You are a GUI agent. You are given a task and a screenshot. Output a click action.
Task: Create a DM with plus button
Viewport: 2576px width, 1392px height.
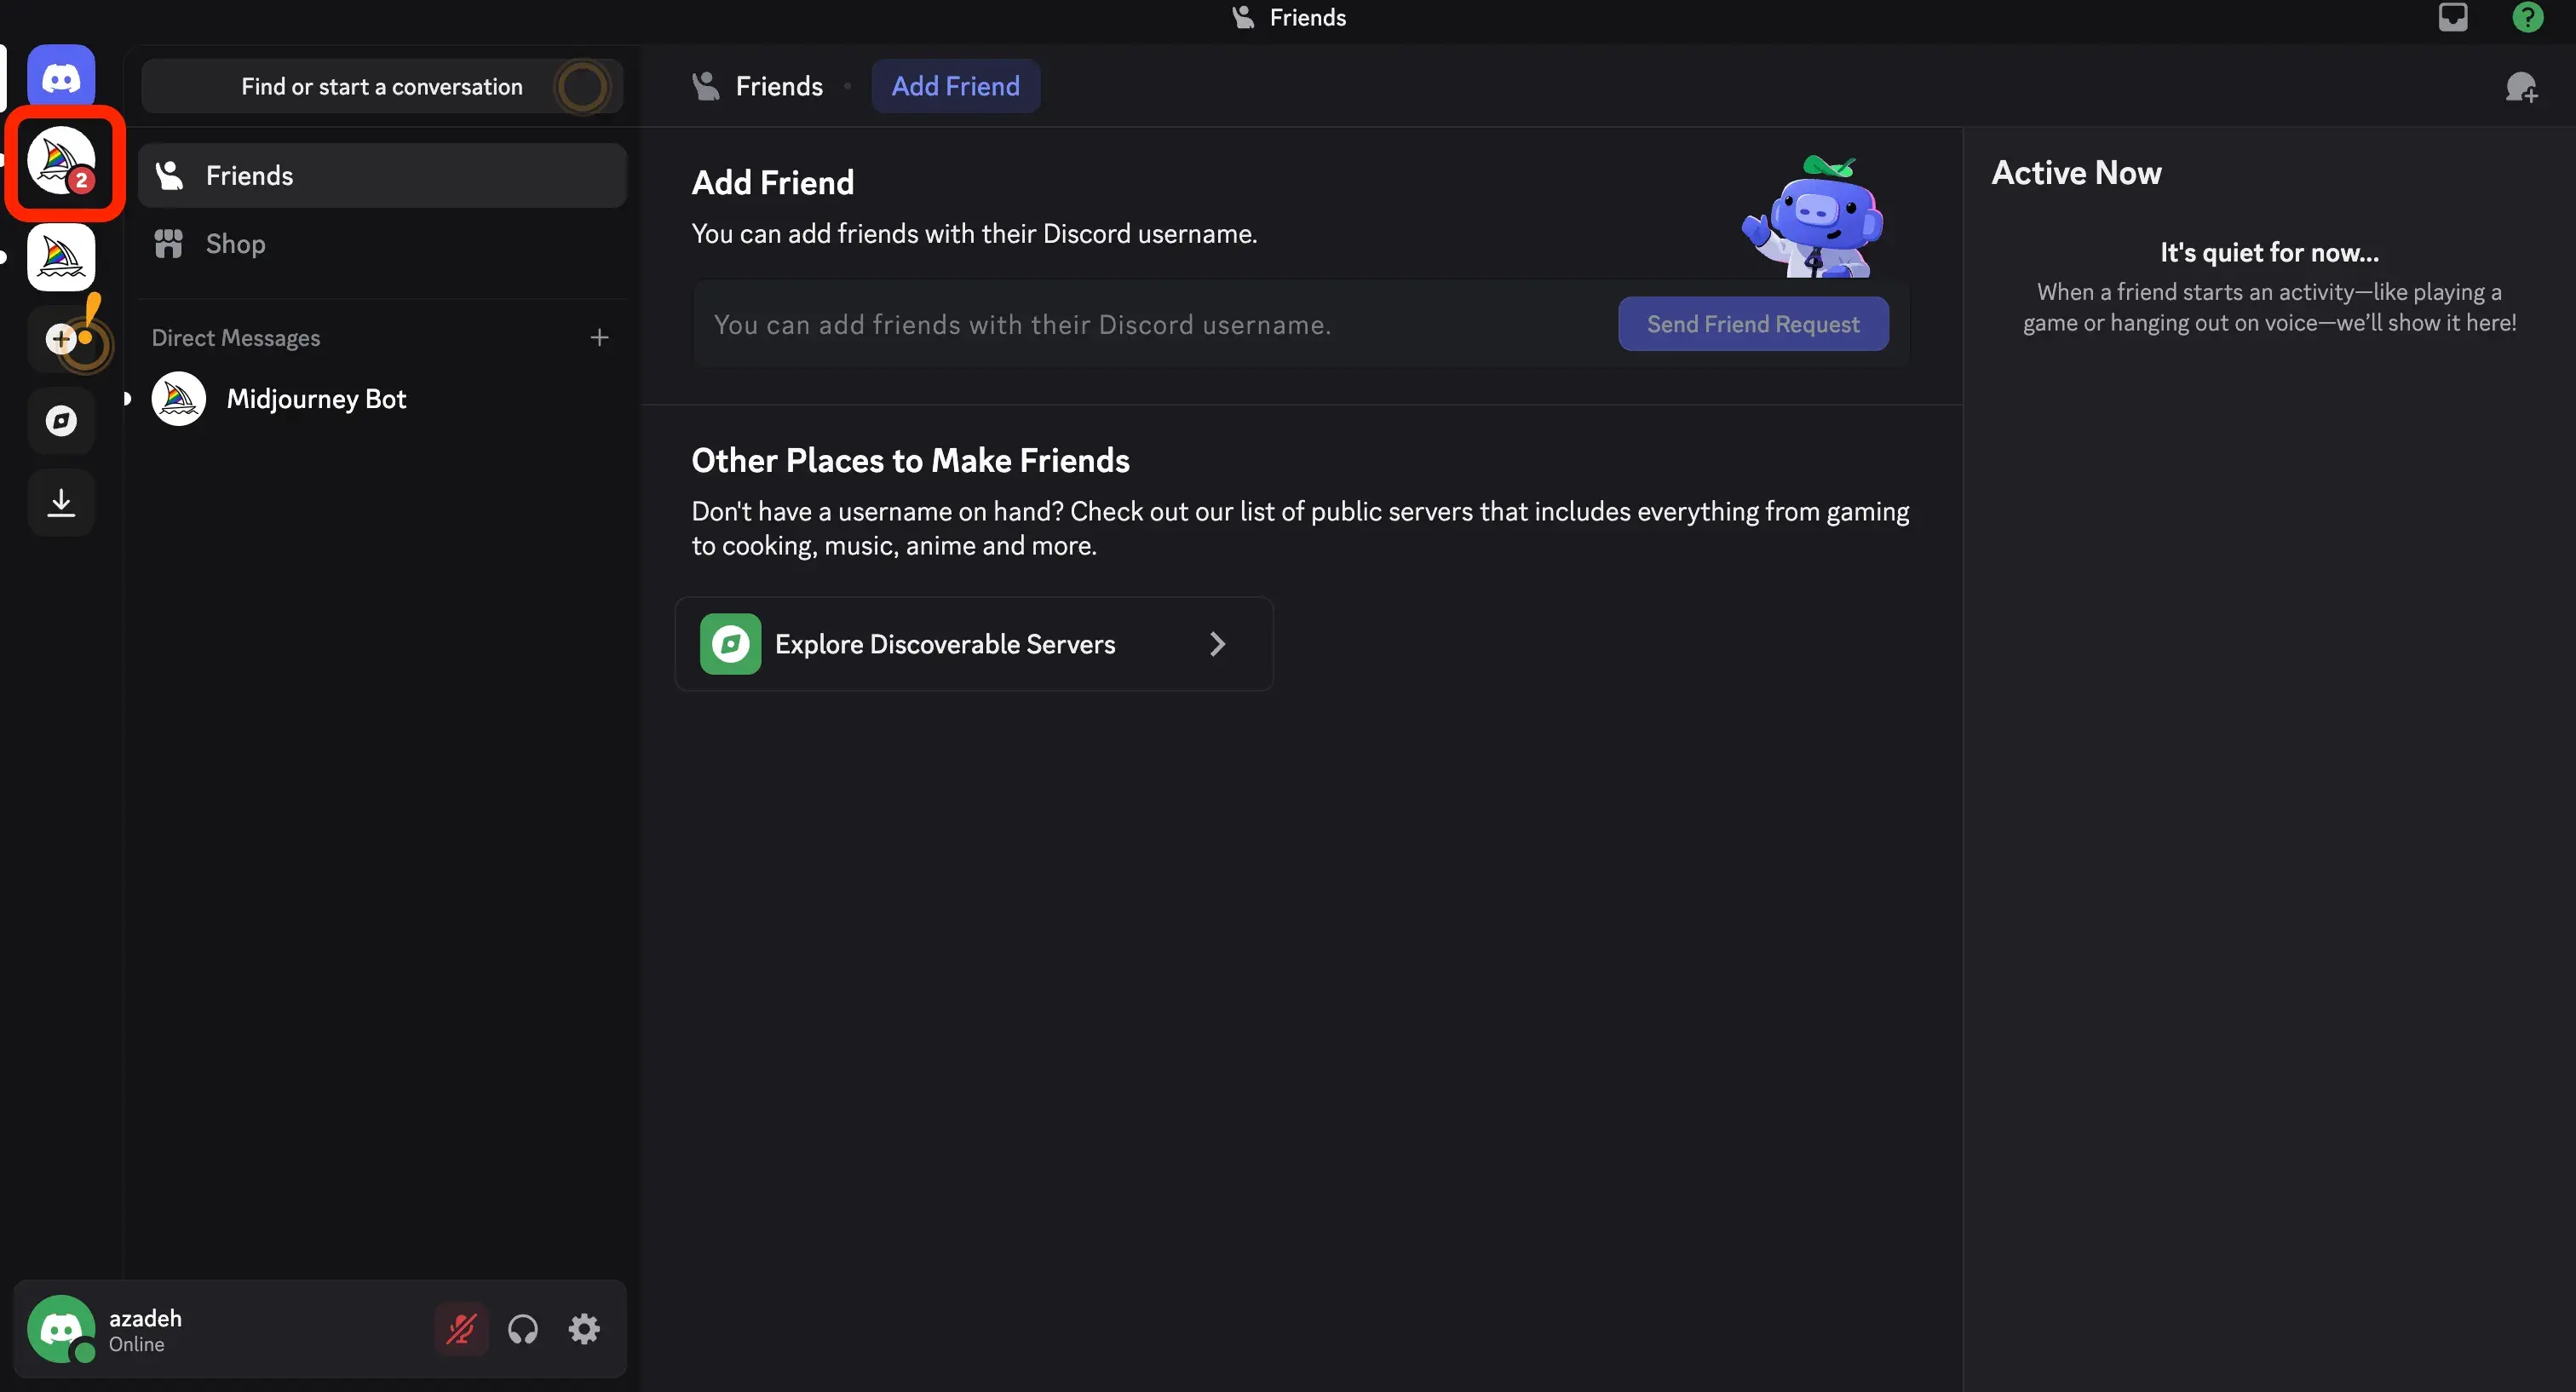click(x=599, y=338)
